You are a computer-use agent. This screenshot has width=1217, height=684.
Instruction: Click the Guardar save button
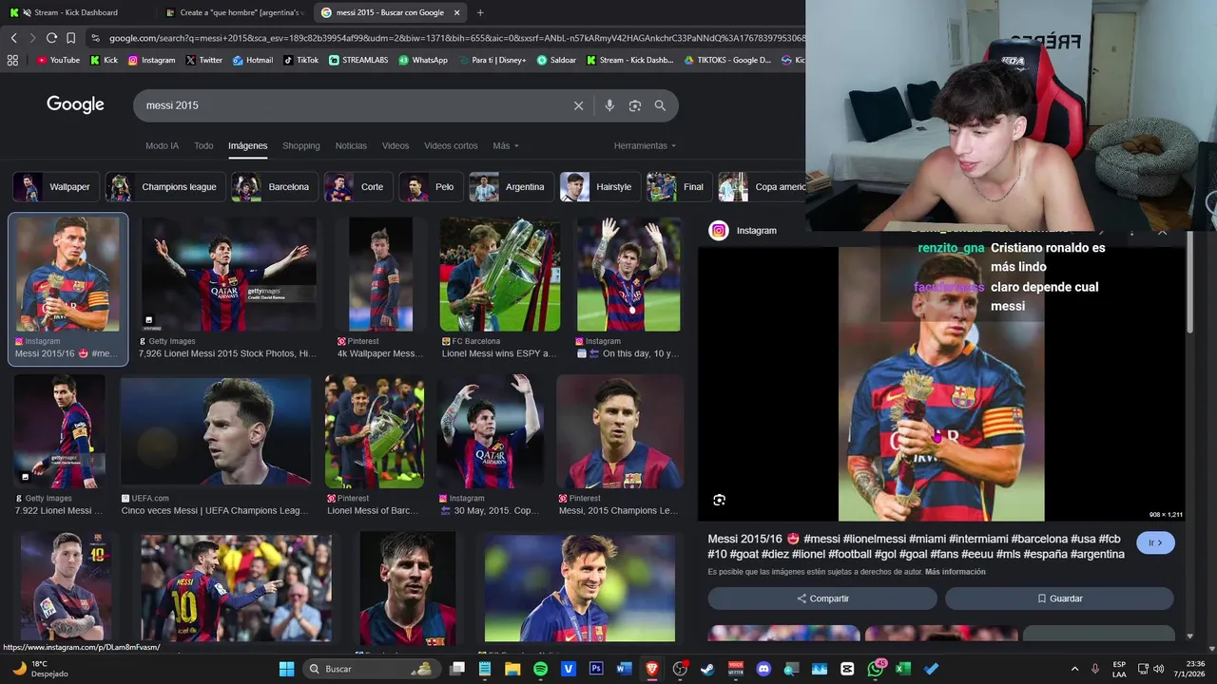click(x=1059, y=598)
